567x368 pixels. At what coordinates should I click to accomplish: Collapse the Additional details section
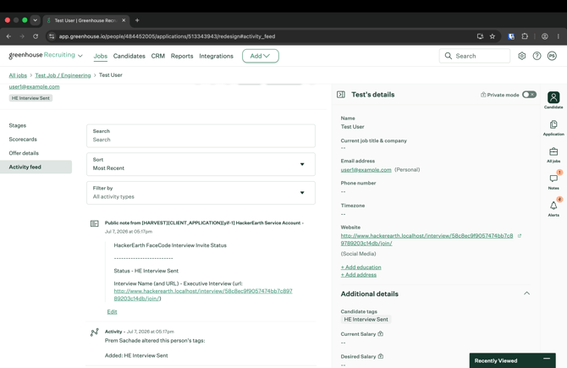[527, 294]
